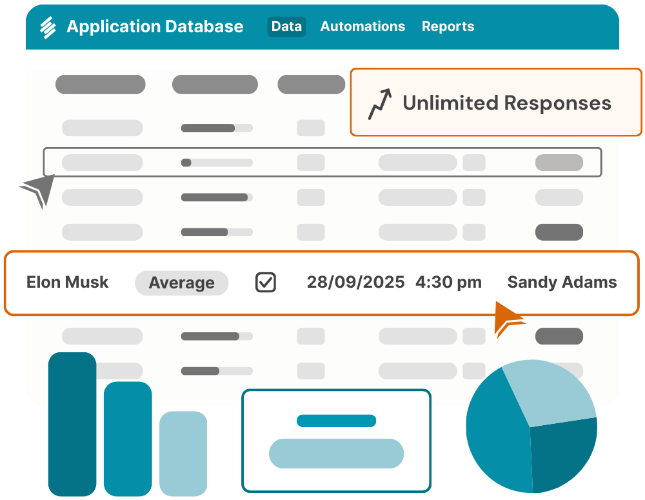Click the pie chart graphic

pos(531,426)
